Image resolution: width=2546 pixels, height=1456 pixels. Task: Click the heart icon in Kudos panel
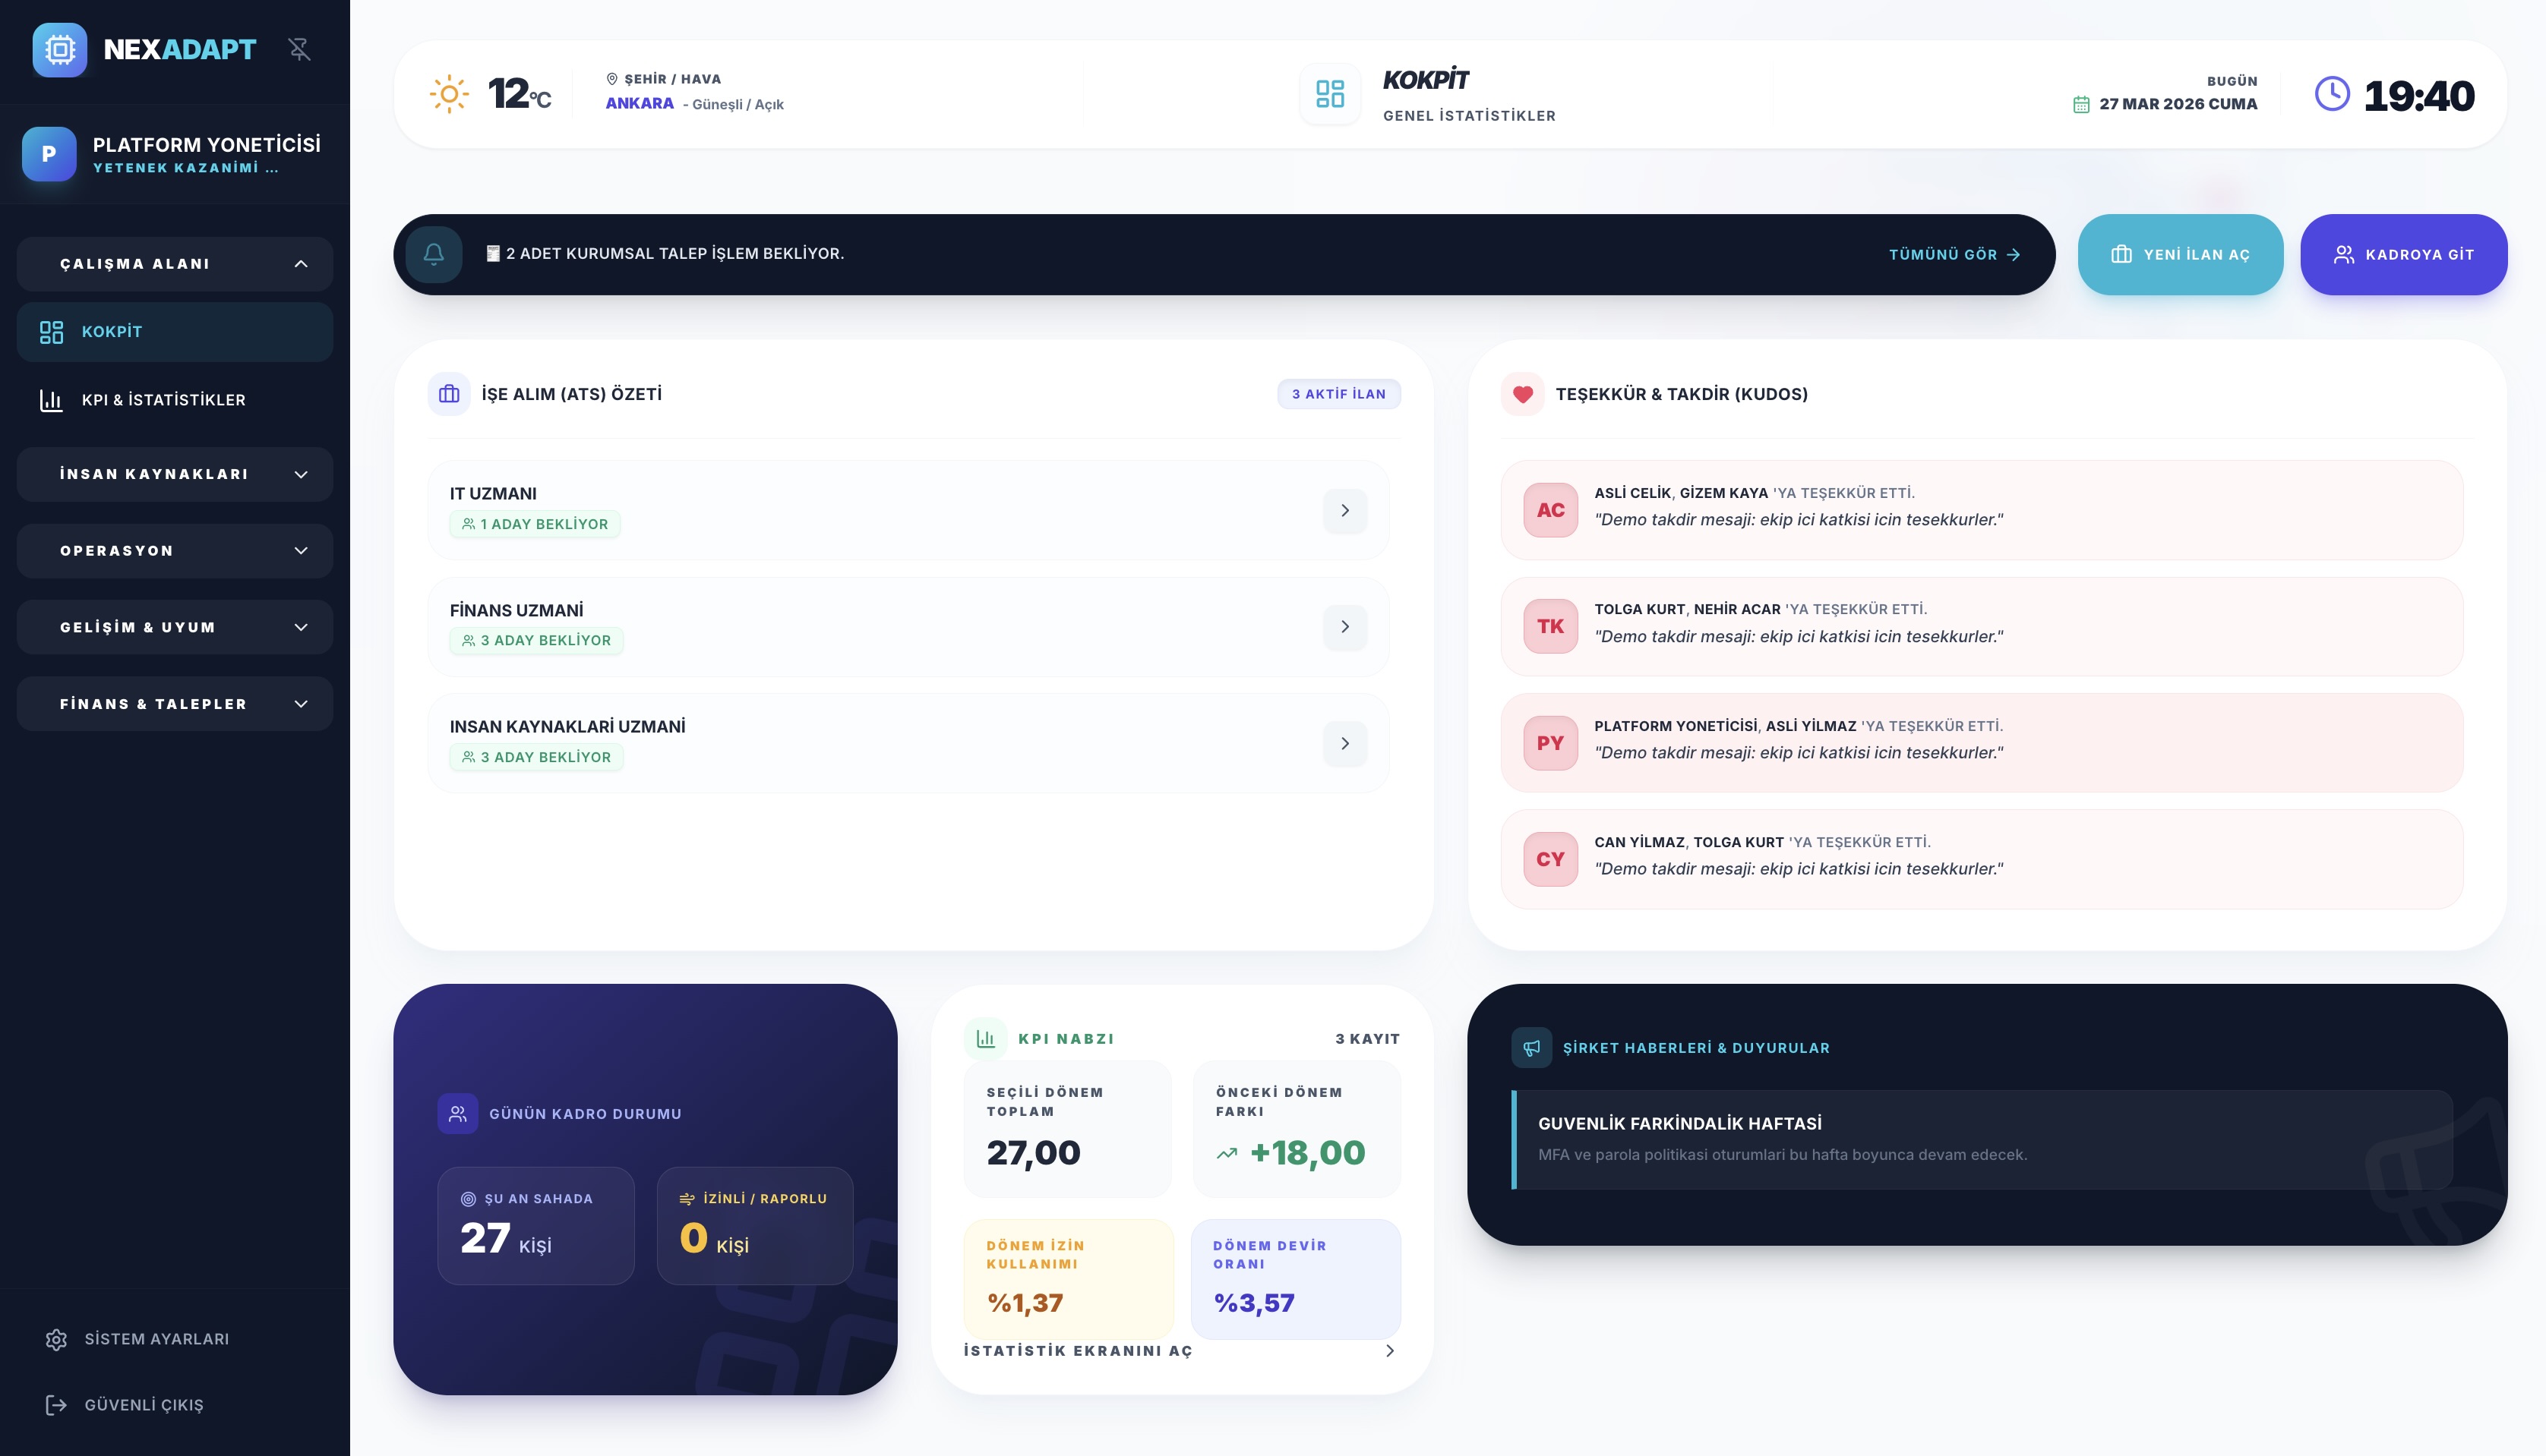coord(1523,394)
